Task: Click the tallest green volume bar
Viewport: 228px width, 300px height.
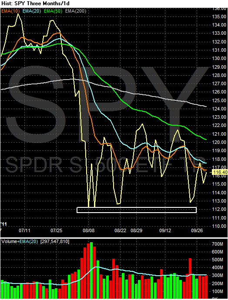Action: [91, 270]
